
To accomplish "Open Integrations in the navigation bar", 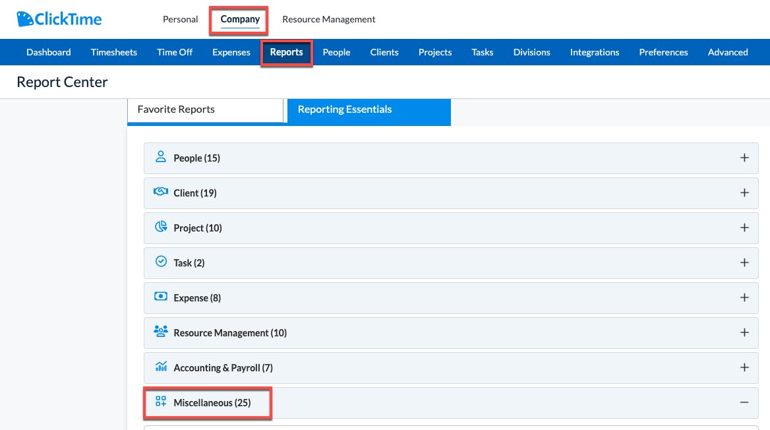I will (595, 52).
